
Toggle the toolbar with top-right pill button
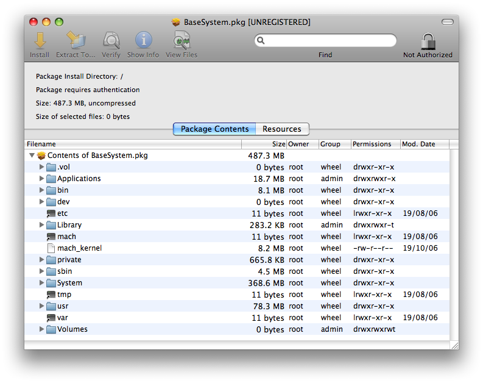448,22
